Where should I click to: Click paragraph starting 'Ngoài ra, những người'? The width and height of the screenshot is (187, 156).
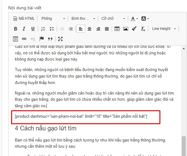coord(94,99)
